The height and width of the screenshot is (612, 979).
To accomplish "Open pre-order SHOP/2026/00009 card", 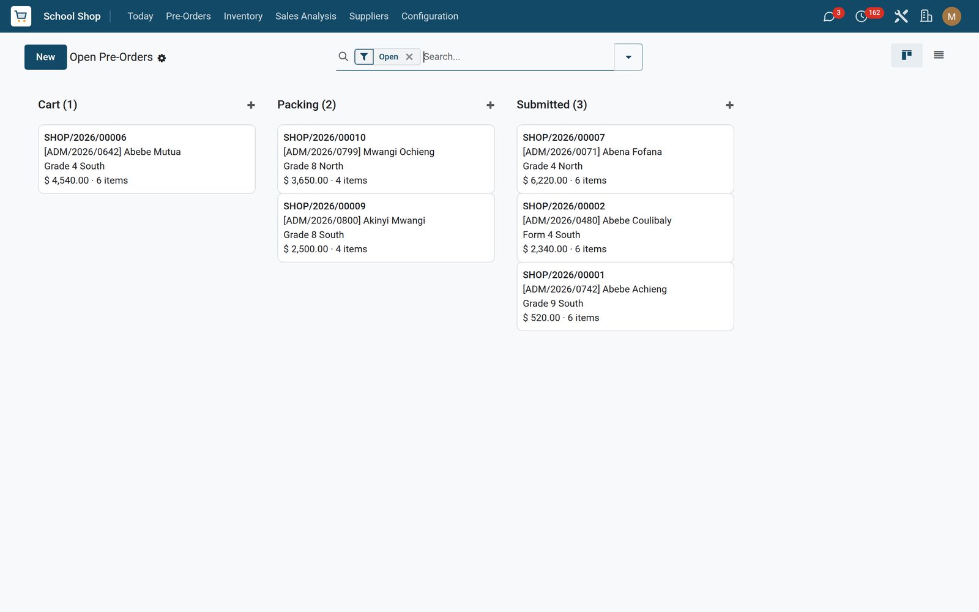I will (x=386, y=228).
